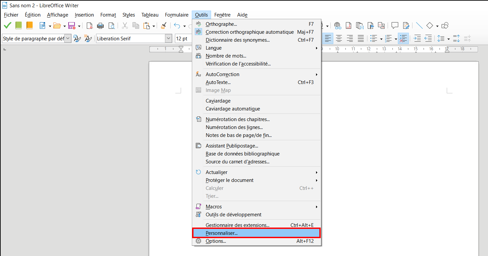The height and width of the screenshot is (256, 488).
Task: Insert a footnote from the toolbar
Action: 349,25
